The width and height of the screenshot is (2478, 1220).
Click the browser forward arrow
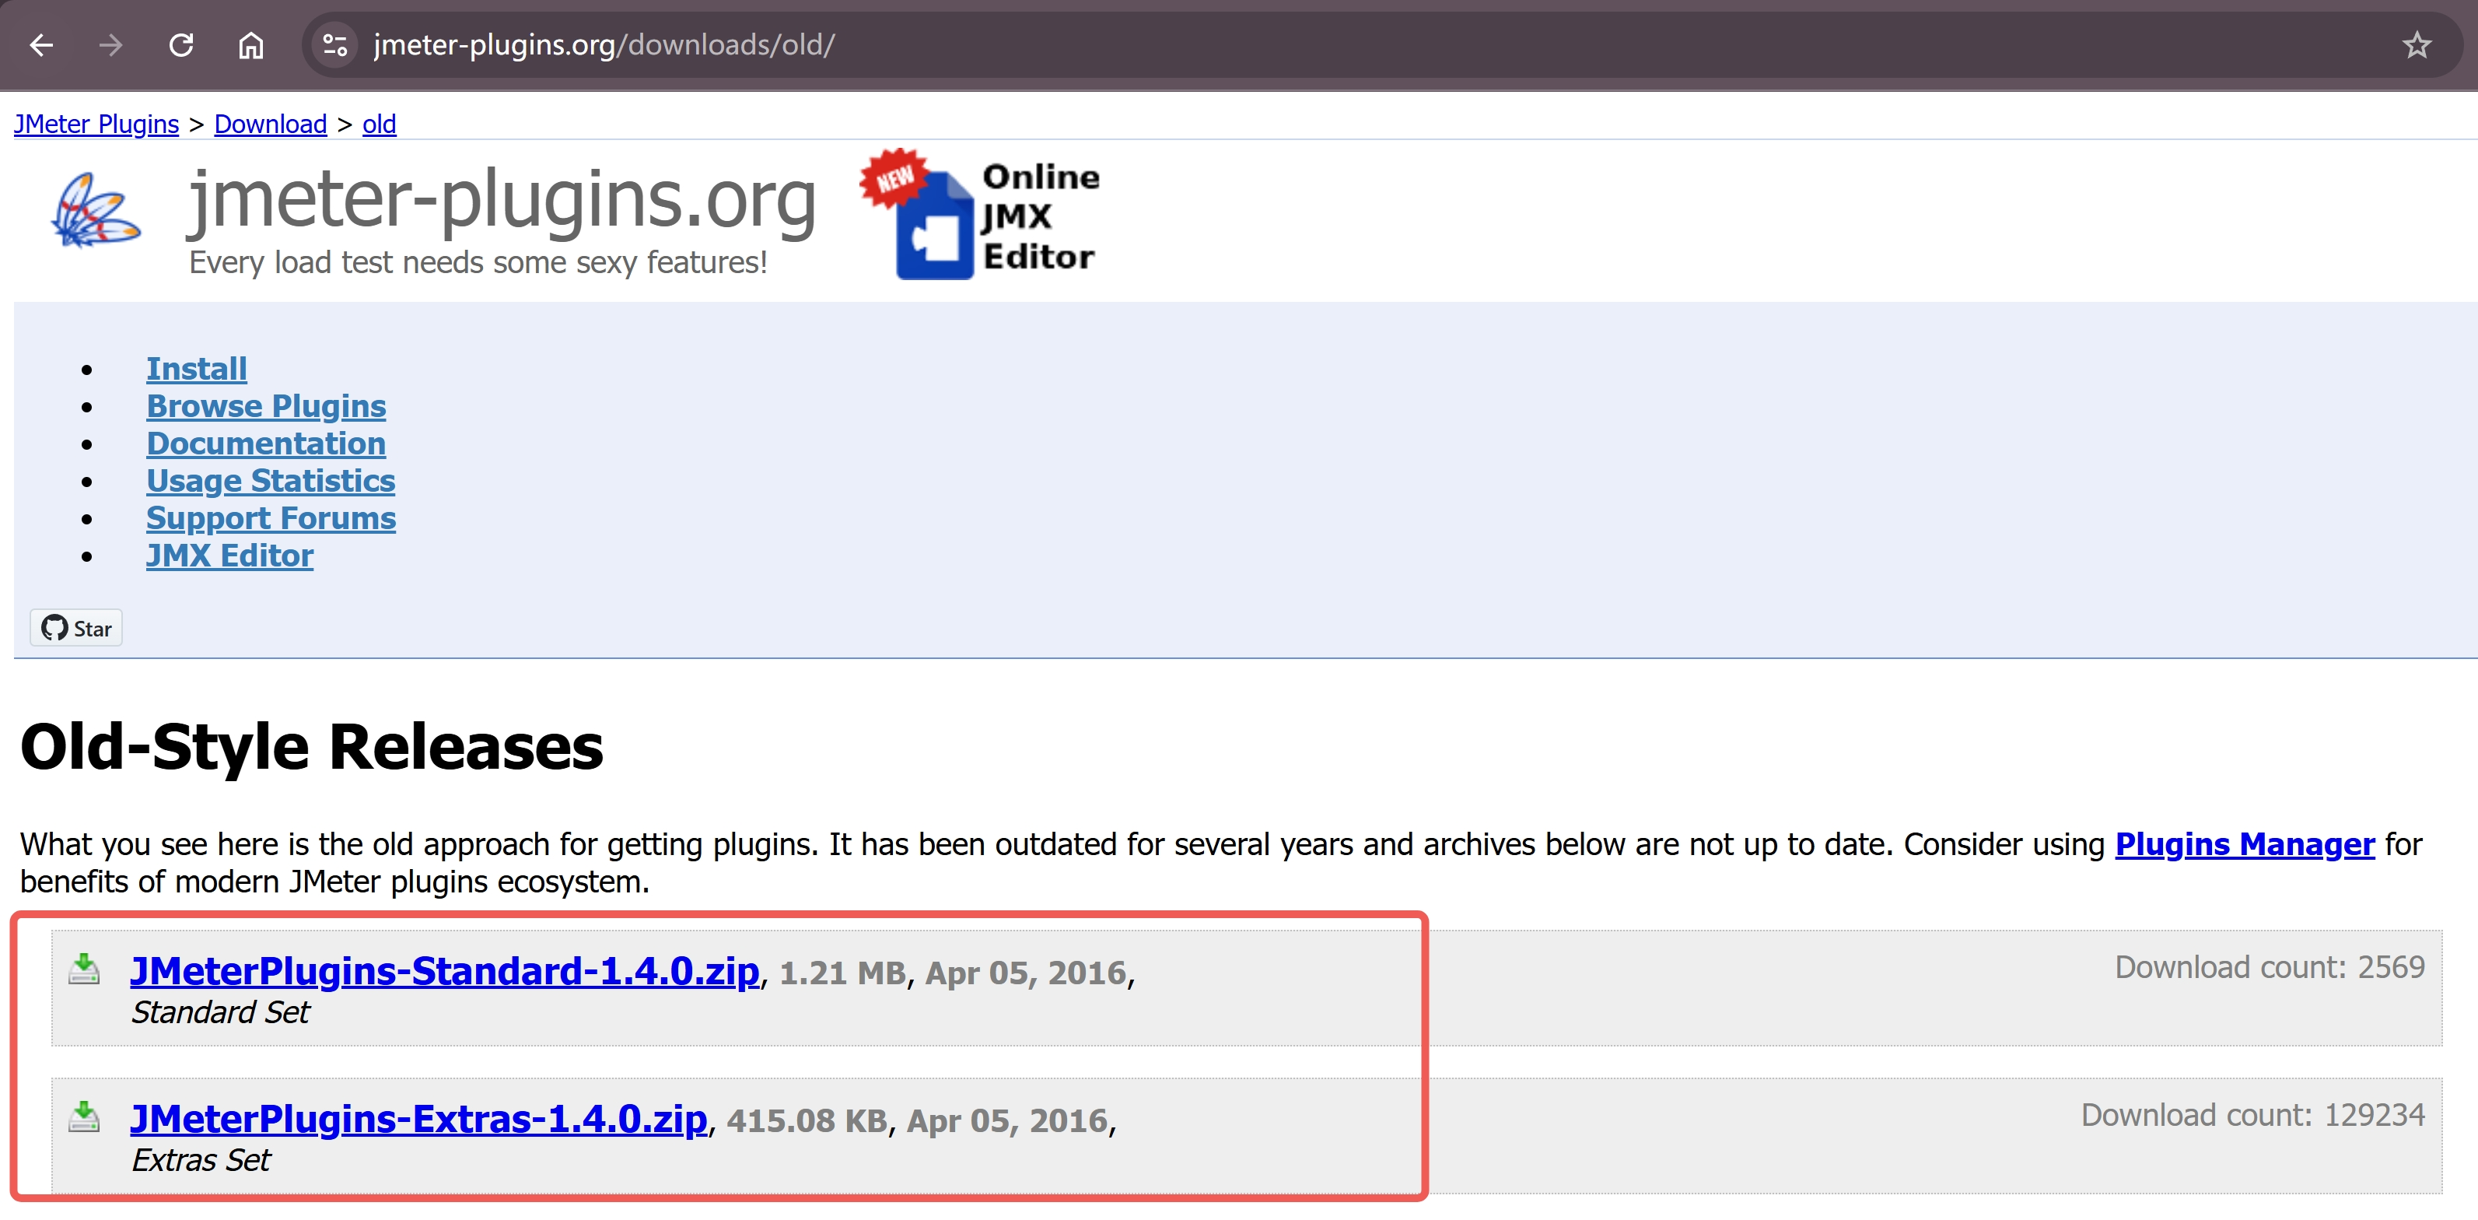coord(110,45)
